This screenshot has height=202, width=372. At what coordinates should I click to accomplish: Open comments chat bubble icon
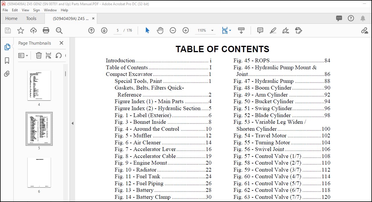(x=339, y=19)
